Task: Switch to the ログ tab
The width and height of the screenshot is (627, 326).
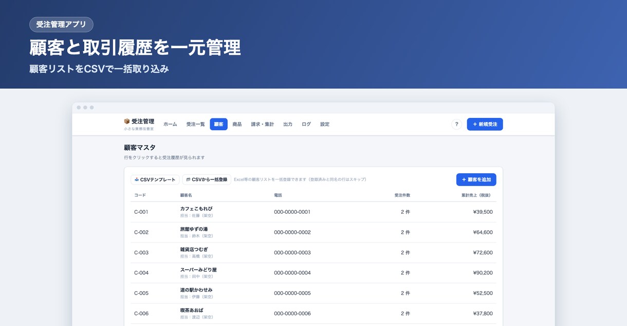Action: tap(306, 124)
